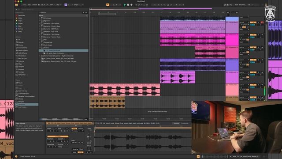Click the Arrangement Record button
Image resolution: width=282 pixels, height=159 pixels.
coord(131,5)
